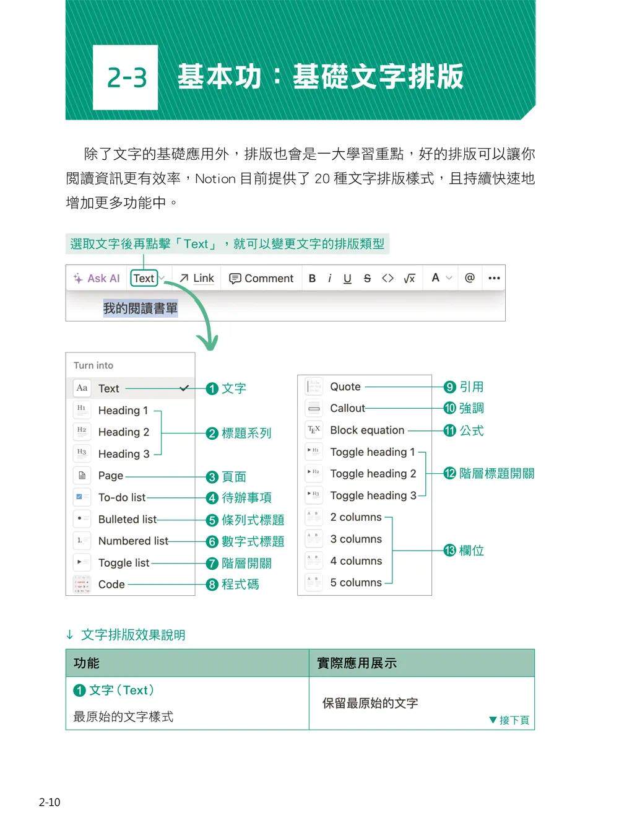Click the 2 columns icon
619x838 pixels.
coord(314,517)
